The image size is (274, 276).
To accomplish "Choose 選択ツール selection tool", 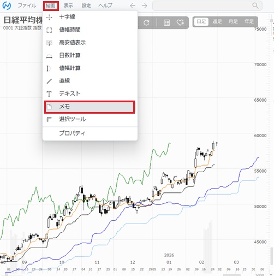I will 90,119.
